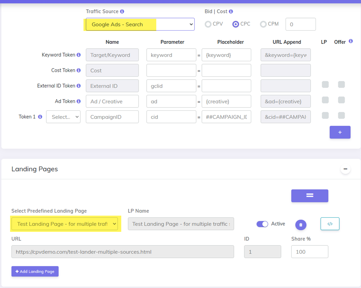The image size is (361, 288).
Task: Delete the landing page using trash icon
Action: click(x=301, y=224)
